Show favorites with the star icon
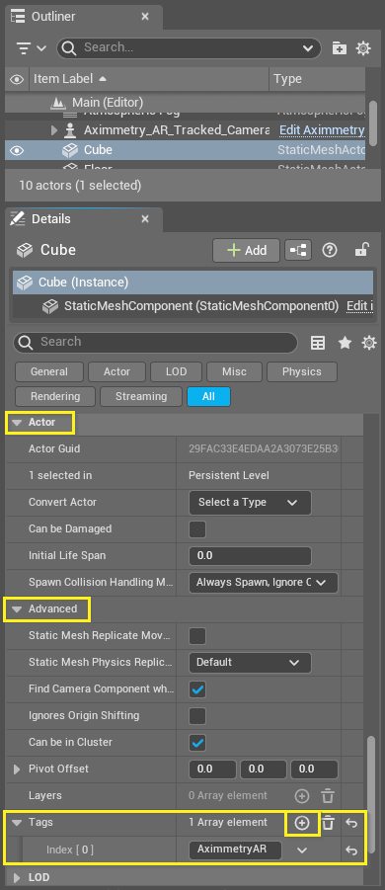Screen dimensions: 385x890 click(x=345, y=342)
